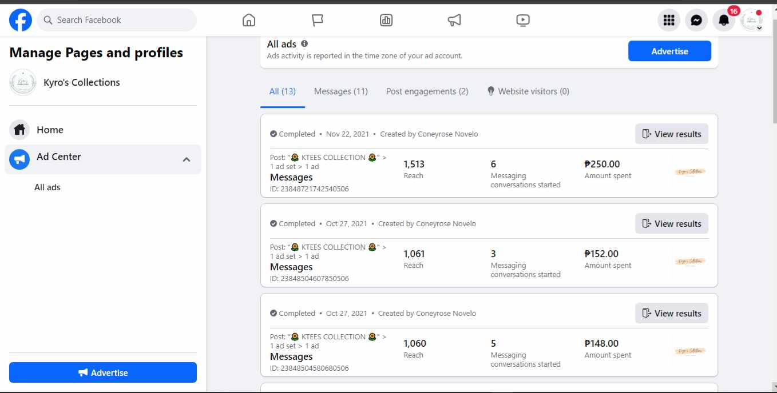Go to Home in left sidebar
This screenshot has width=777, height=393.
point(103,130)
